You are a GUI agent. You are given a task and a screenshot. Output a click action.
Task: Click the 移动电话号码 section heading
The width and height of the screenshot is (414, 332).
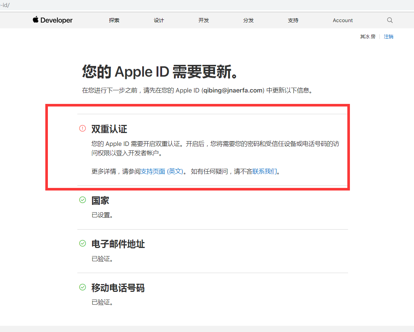[x=118, y=288]
